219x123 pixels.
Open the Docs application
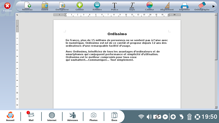(114, 117)
